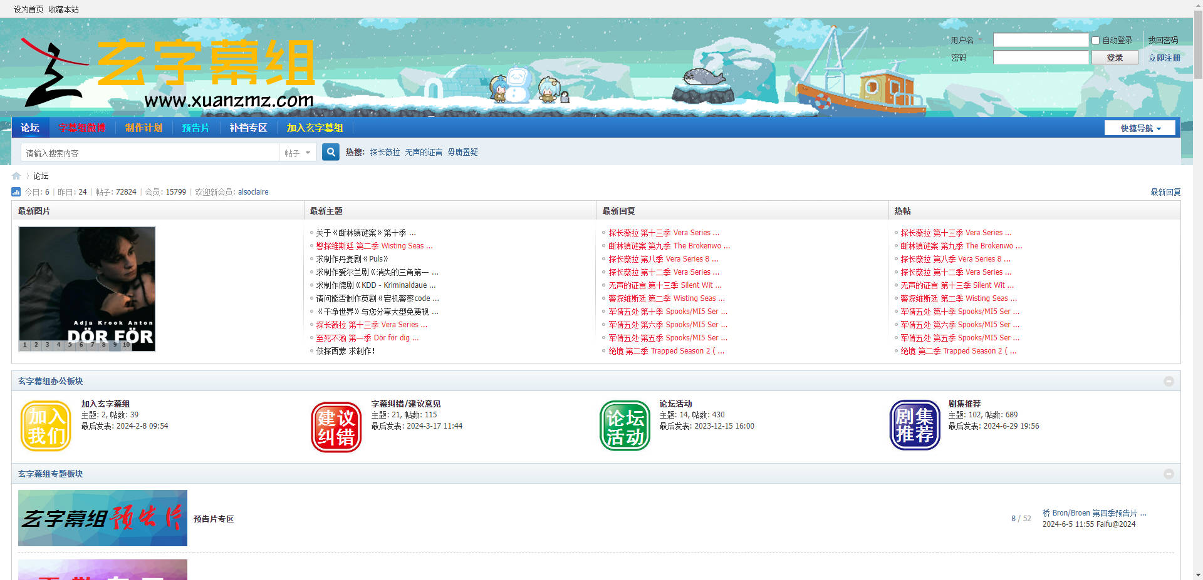Open the red 建议纠错 forum icon
Viewport: 1203px width, 580px height.
tap(336, 427)
